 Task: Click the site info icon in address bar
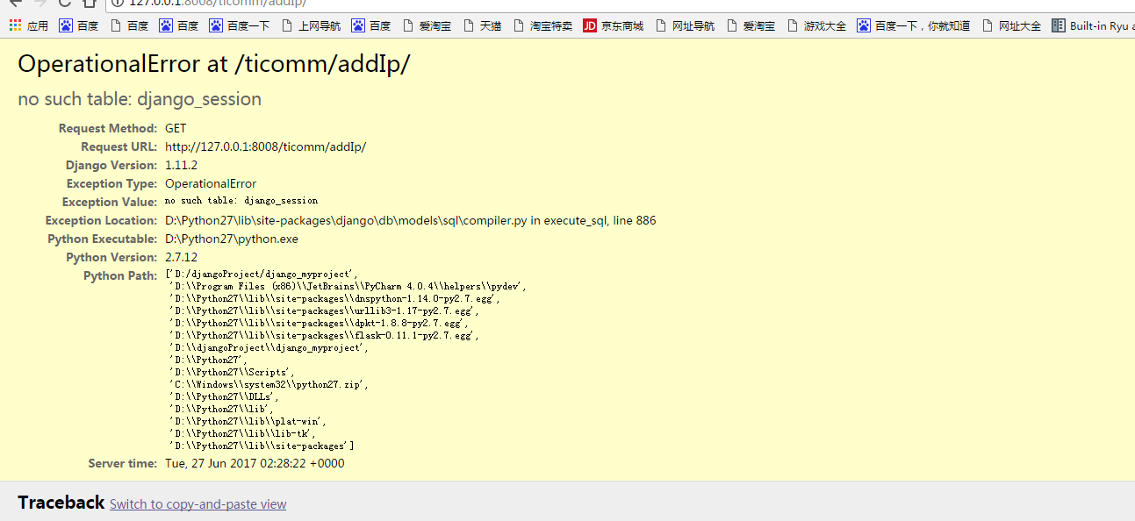coord(119,3)
